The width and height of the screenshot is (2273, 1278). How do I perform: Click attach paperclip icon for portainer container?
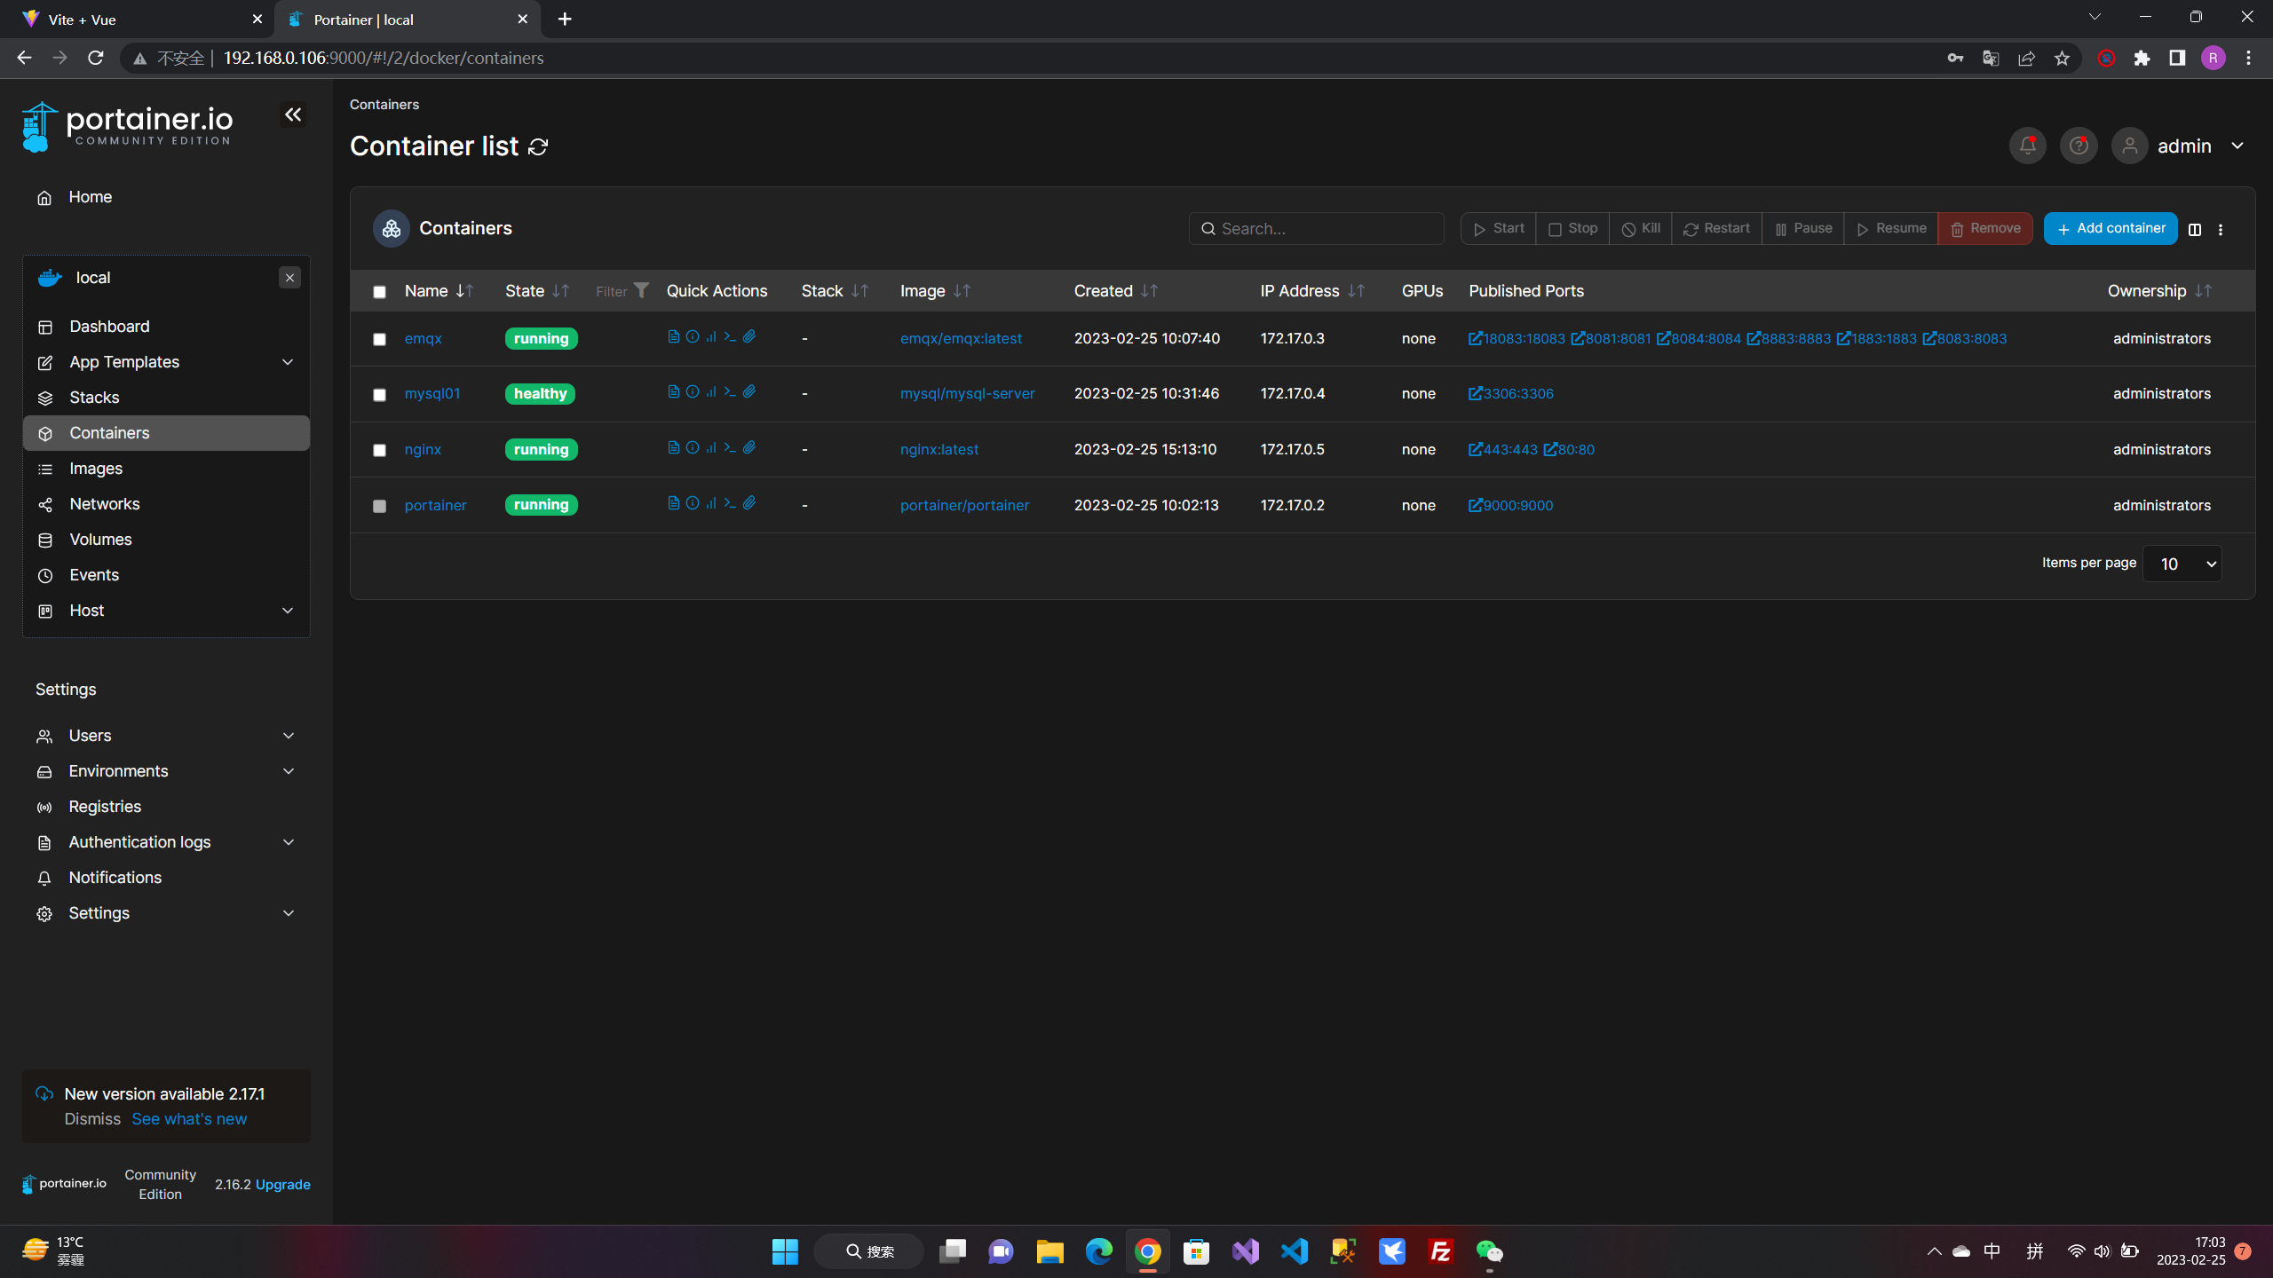(x=749, y=503)
